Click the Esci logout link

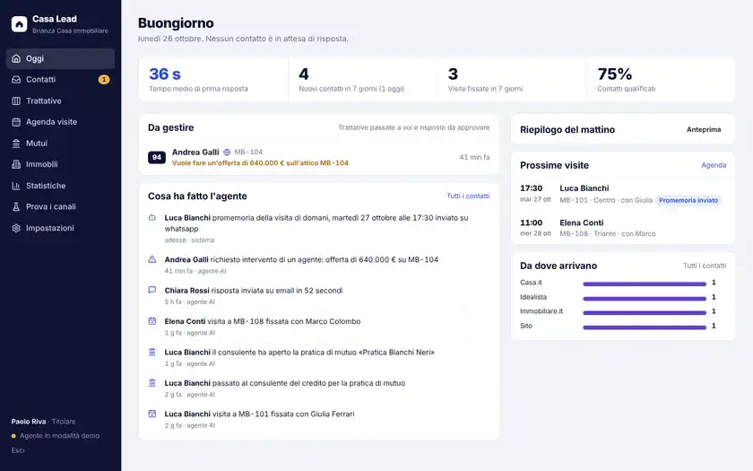(18, 450)
